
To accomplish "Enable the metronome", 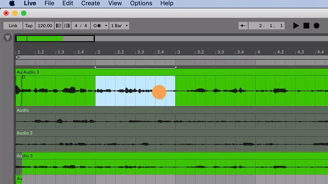I will click(x=97, y=26).
